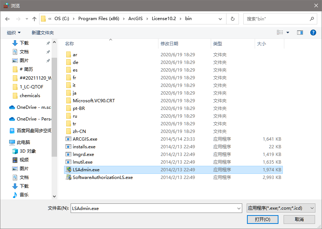The image size is (322, 229).
Task: Open the filename combo box dropdown arrow
Action: pyautogui.click(x=239, y=208)
